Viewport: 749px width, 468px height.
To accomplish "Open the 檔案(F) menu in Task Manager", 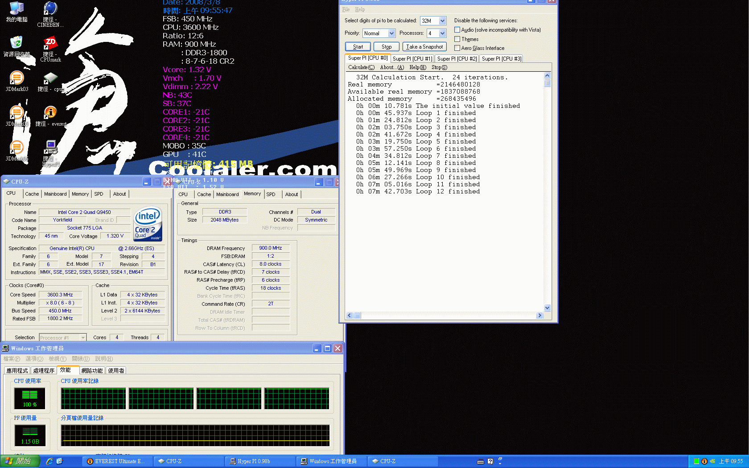I will tap(12, 359).
